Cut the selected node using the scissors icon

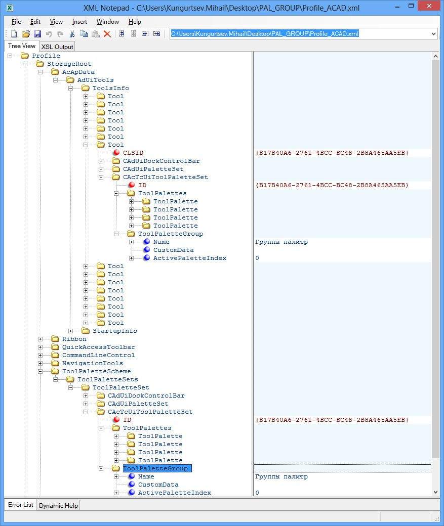[71, 33]
